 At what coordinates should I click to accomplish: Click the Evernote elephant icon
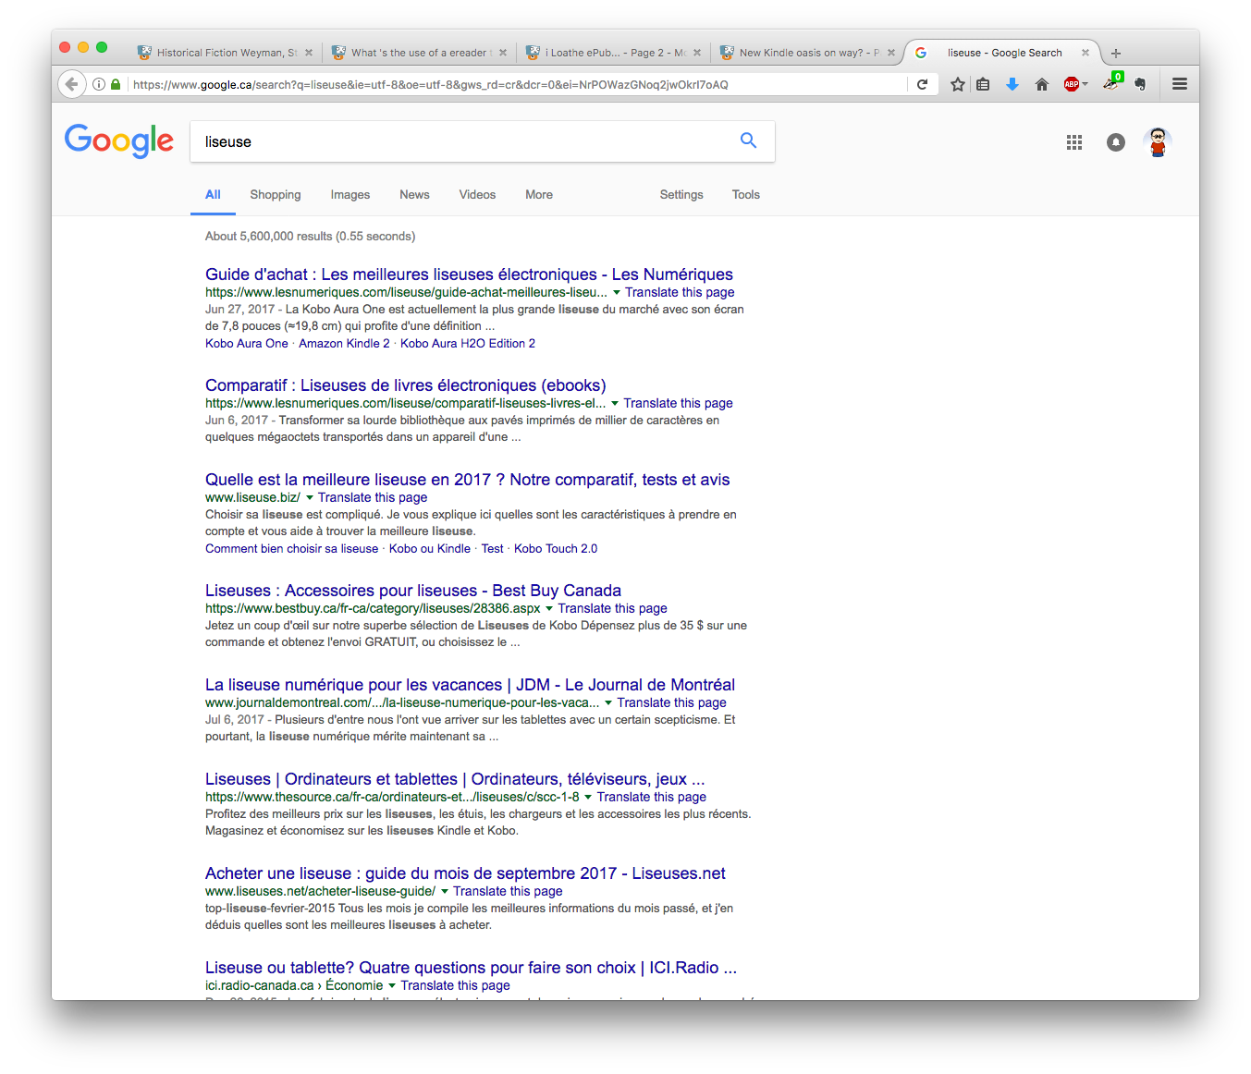tap(1140, 84)
